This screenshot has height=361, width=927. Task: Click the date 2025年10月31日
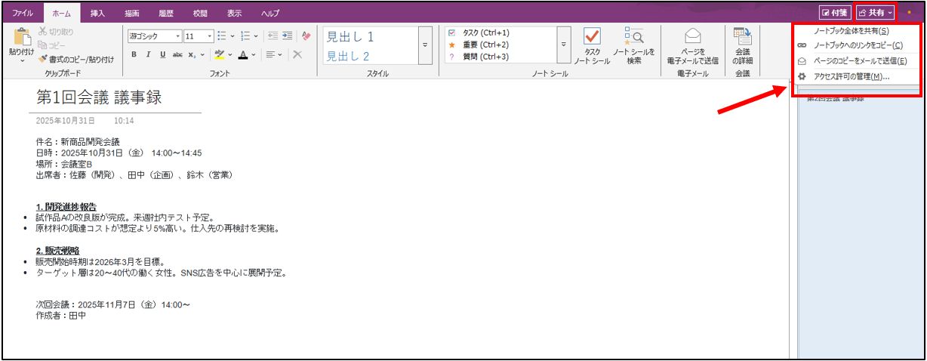point(66,121)
